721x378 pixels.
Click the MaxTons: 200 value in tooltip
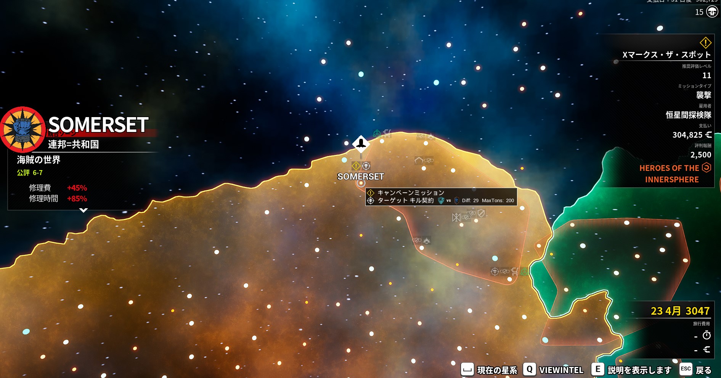coord(498,201)
